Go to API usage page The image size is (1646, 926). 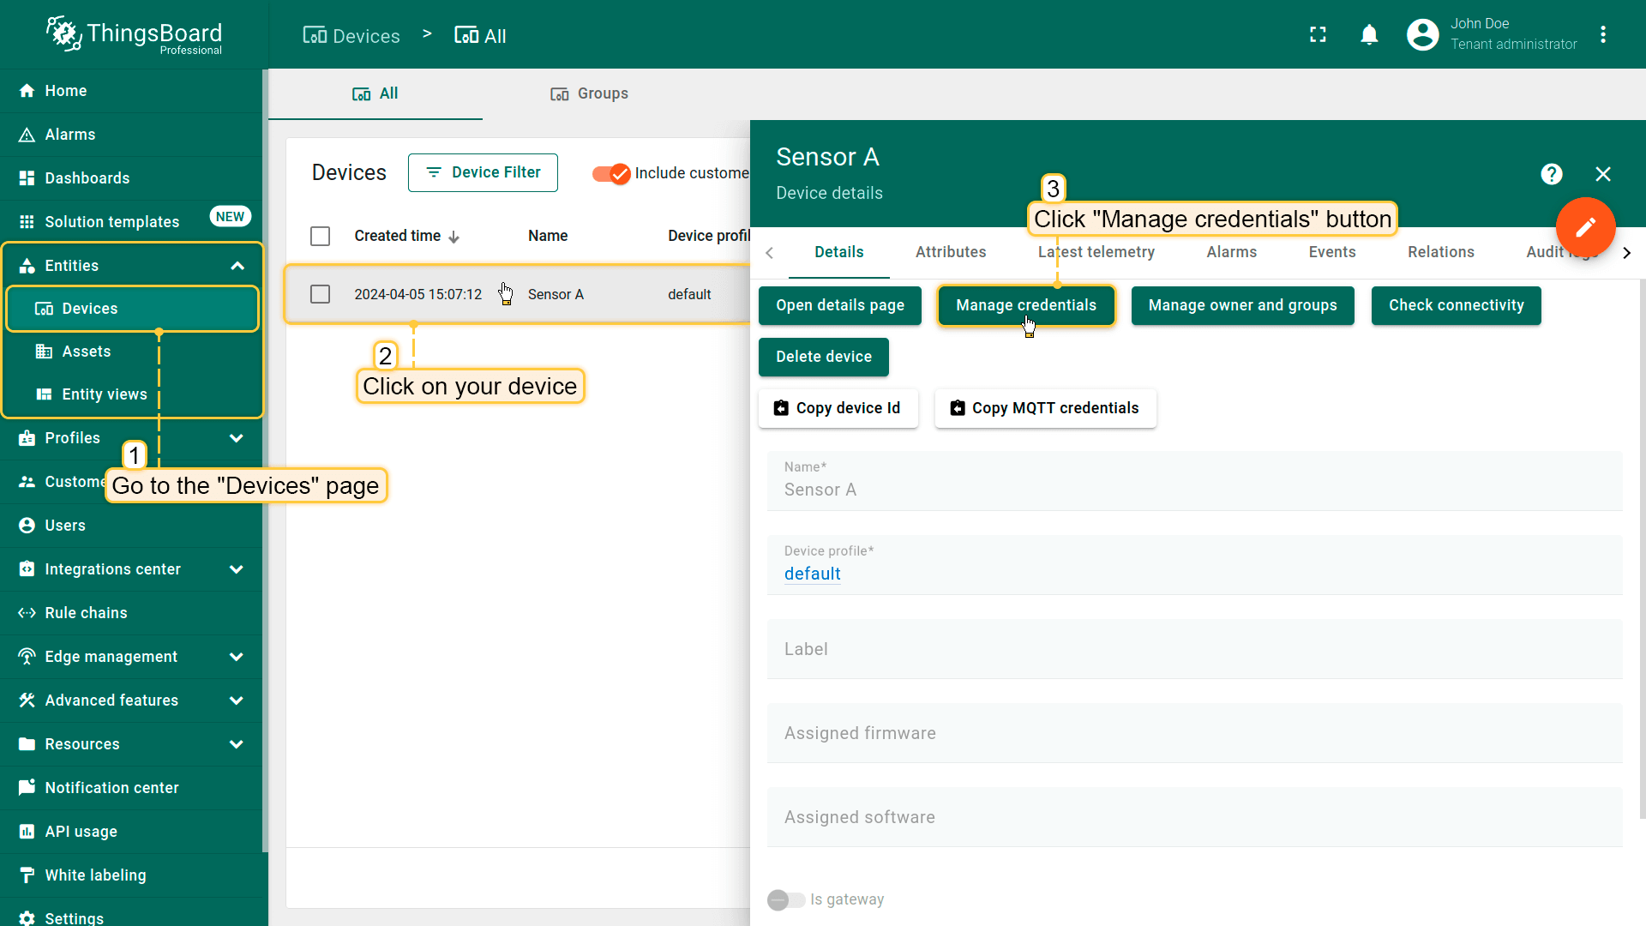click(x=81, y=832)
